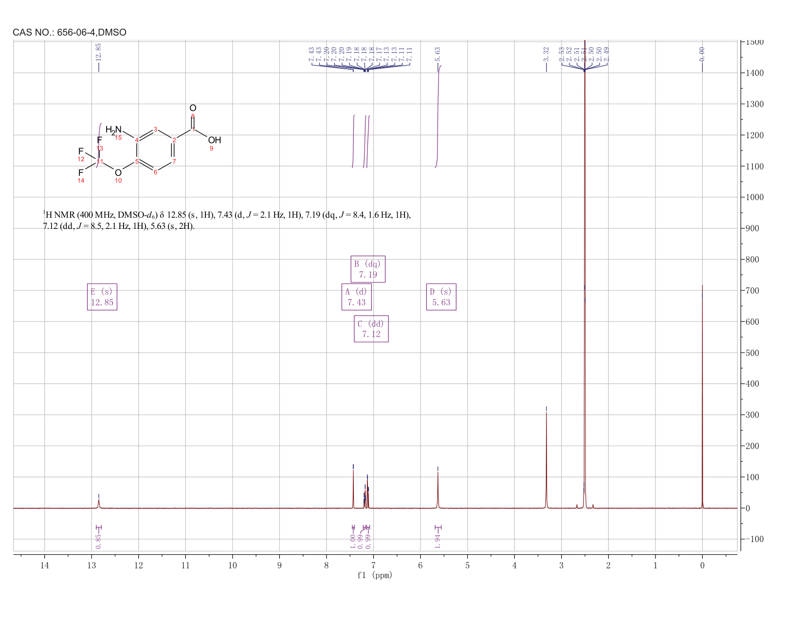The height and width of the screenshot is (621, 803).
Task: Click the 7 ppm axis tick label
Action: (373, 565)
